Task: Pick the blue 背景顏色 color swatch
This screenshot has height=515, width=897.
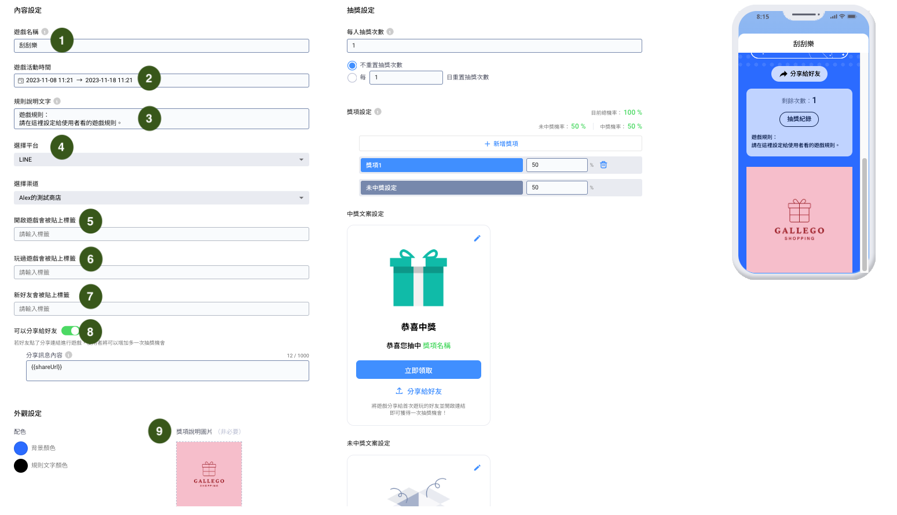Action: [21, 448]
